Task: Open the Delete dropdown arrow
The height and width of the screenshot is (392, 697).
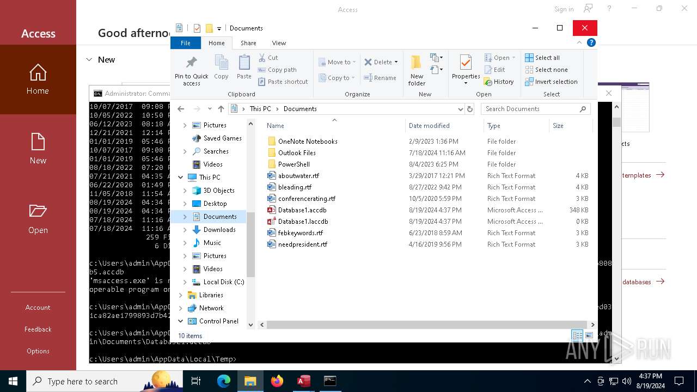Action: point(396,62)
